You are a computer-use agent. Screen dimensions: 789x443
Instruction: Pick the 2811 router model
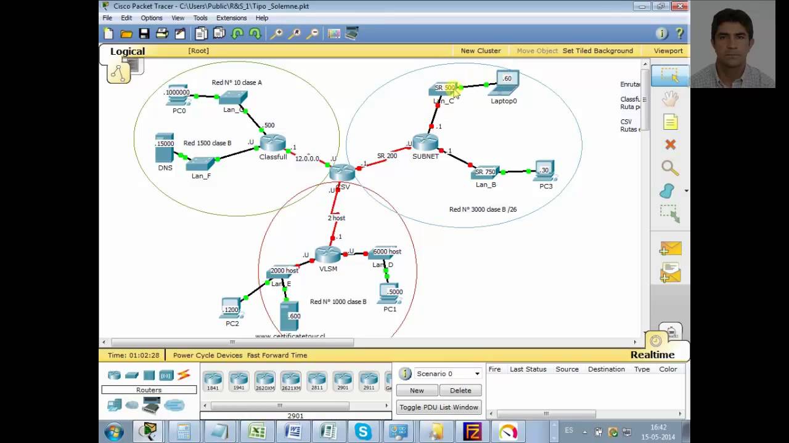click(x=316, y=381)
